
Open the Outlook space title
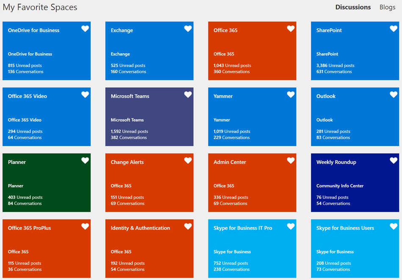pyautogui.click(x=326, y=96)
